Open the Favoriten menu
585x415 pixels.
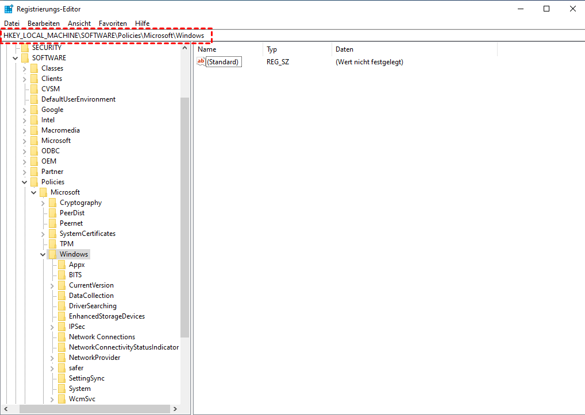pos(113,24)
